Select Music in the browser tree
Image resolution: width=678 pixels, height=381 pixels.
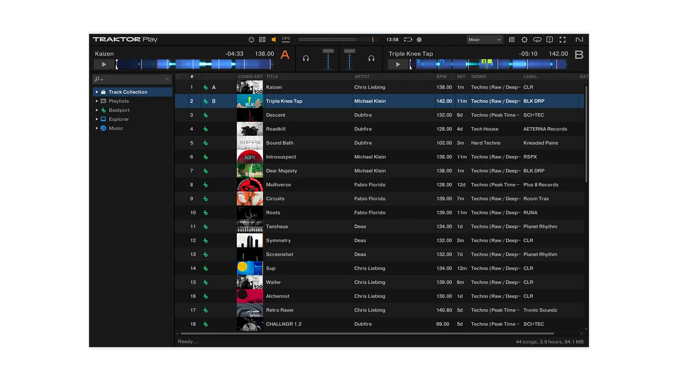[x=116, y=128]
